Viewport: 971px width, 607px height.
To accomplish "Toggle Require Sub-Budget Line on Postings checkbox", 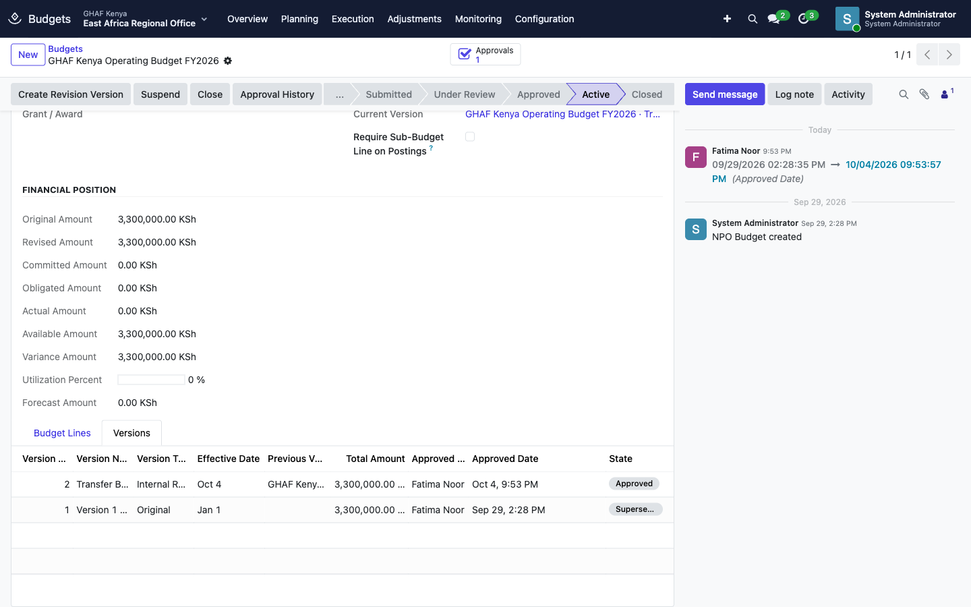I will click(470, 137).
